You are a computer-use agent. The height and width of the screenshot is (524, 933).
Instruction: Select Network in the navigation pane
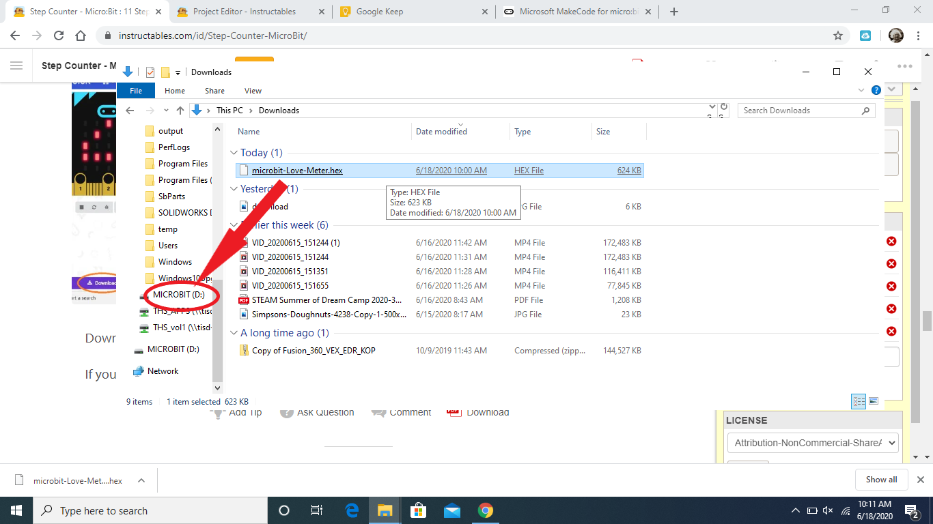click(x=163, y=371)
